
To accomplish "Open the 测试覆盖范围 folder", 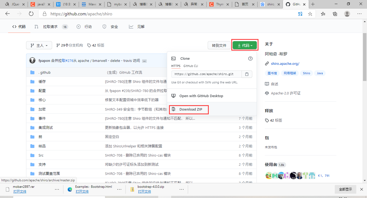I will pos(49,174).
